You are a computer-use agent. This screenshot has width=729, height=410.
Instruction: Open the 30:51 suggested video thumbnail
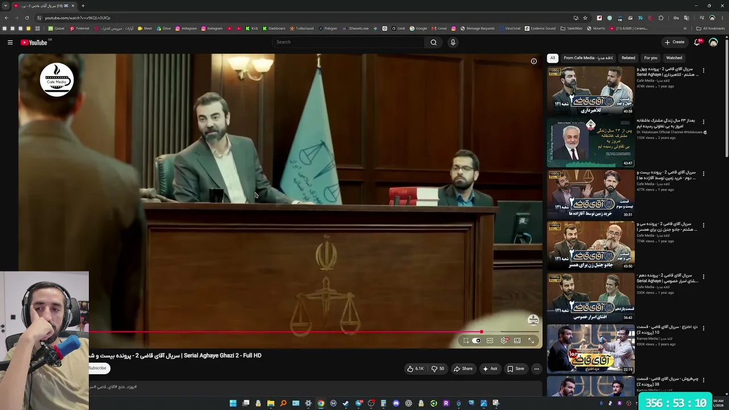tap(591, 194)
